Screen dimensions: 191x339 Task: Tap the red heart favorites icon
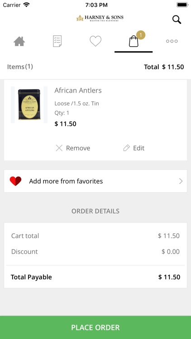point(15,181)
